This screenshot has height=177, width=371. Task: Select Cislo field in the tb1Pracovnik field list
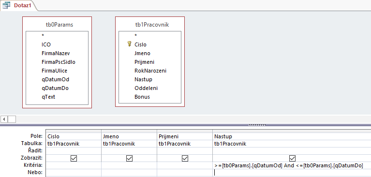coord(140,44)
